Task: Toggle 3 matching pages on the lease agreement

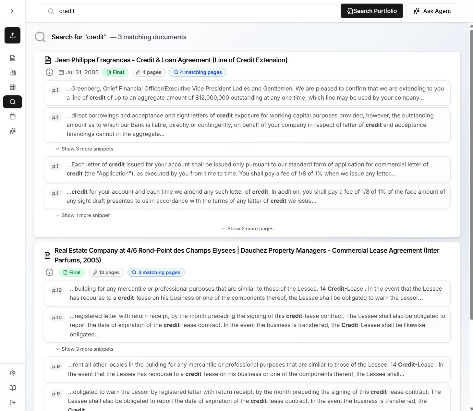Action: 156,272
